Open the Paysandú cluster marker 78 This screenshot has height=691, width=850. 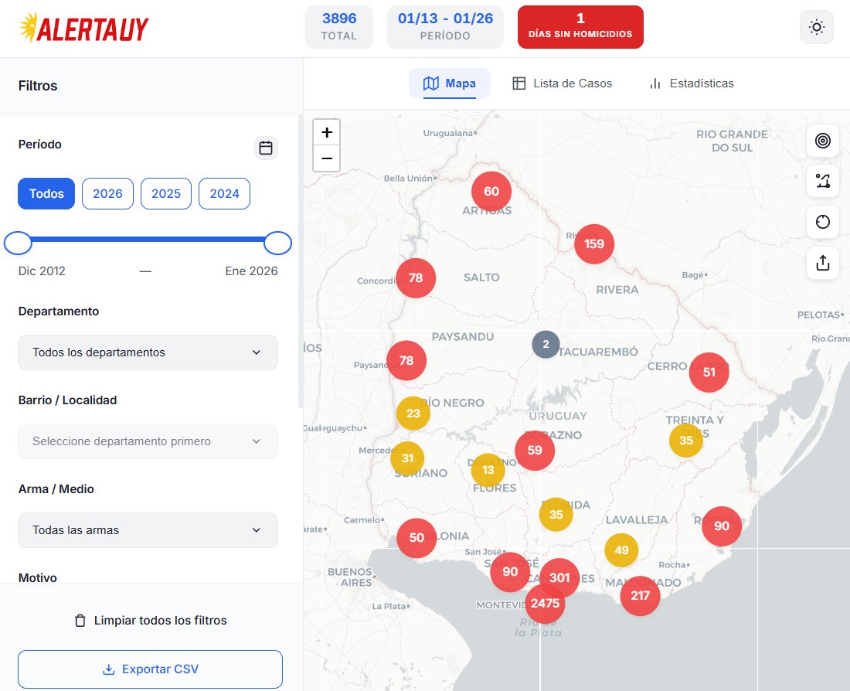tap(406, 361)
